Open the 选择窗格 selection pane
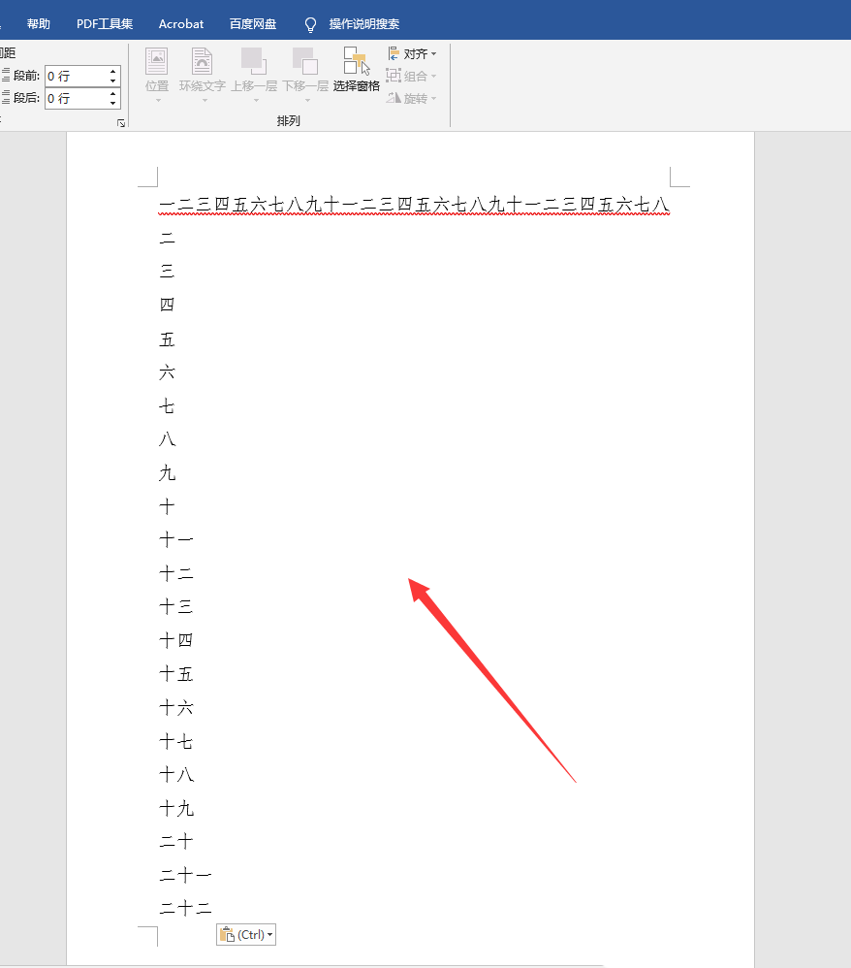Screen dimensions: 851x968 [x=356, y=70]
